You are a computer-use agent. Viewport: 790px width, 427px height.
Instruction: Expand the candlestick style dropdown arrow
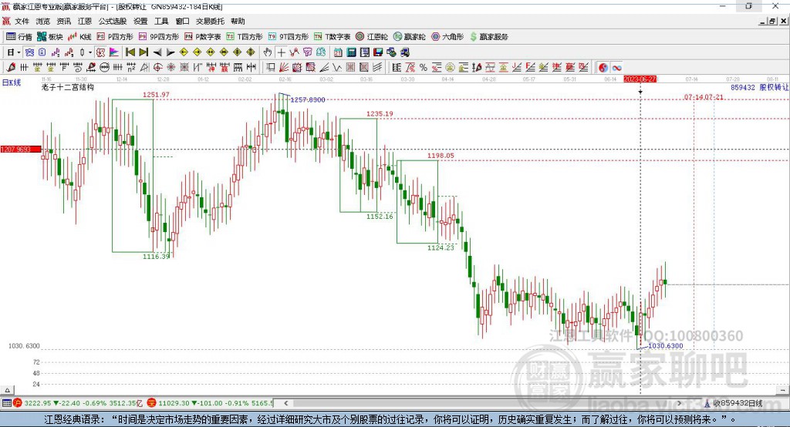(x=90, y=52)
